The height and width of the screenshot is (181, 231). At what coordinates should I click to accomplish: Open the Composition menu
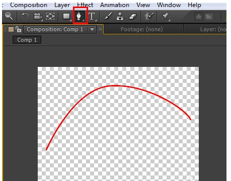[29, 5]
